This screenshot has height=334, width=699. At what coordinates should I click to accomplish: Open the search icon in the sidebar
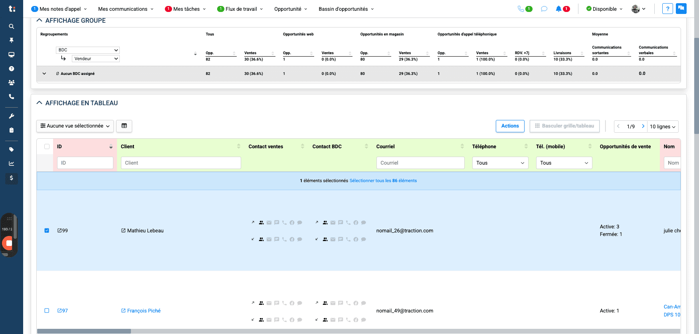tap(12, 26)
